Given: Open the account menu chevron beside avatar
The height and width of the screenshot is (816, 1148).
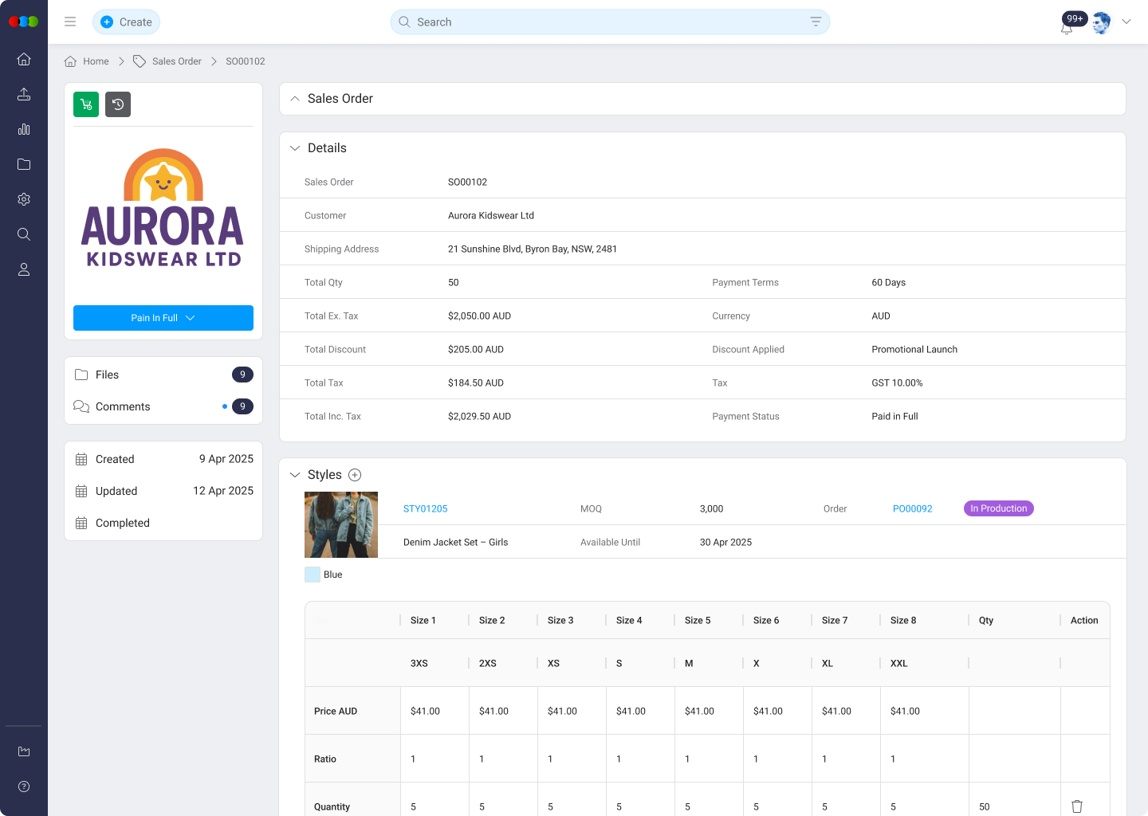Looking at the screenshot, I should pos(1126,22).
